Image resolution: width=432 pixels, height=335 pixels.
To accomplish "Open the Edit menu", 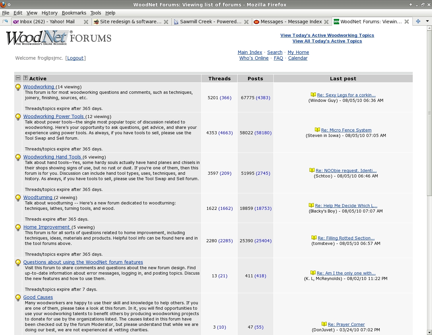I will [18, 13].
